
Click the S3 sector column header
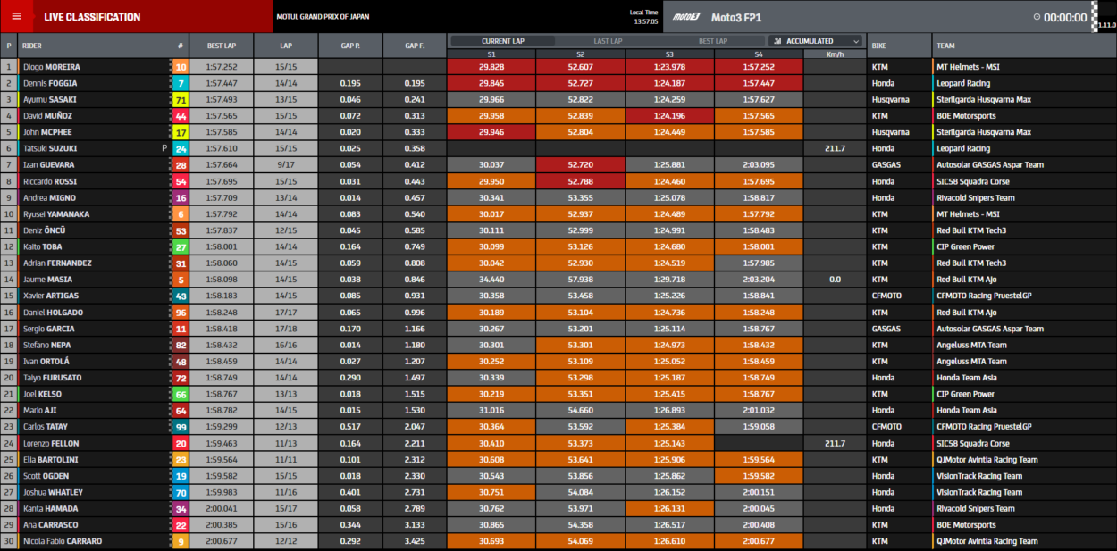click(x=669, y=54)
